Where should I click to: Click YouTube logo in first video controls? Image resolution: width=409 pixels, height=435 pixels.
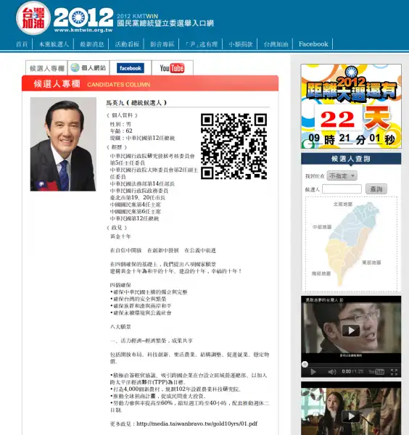(376, 372)
